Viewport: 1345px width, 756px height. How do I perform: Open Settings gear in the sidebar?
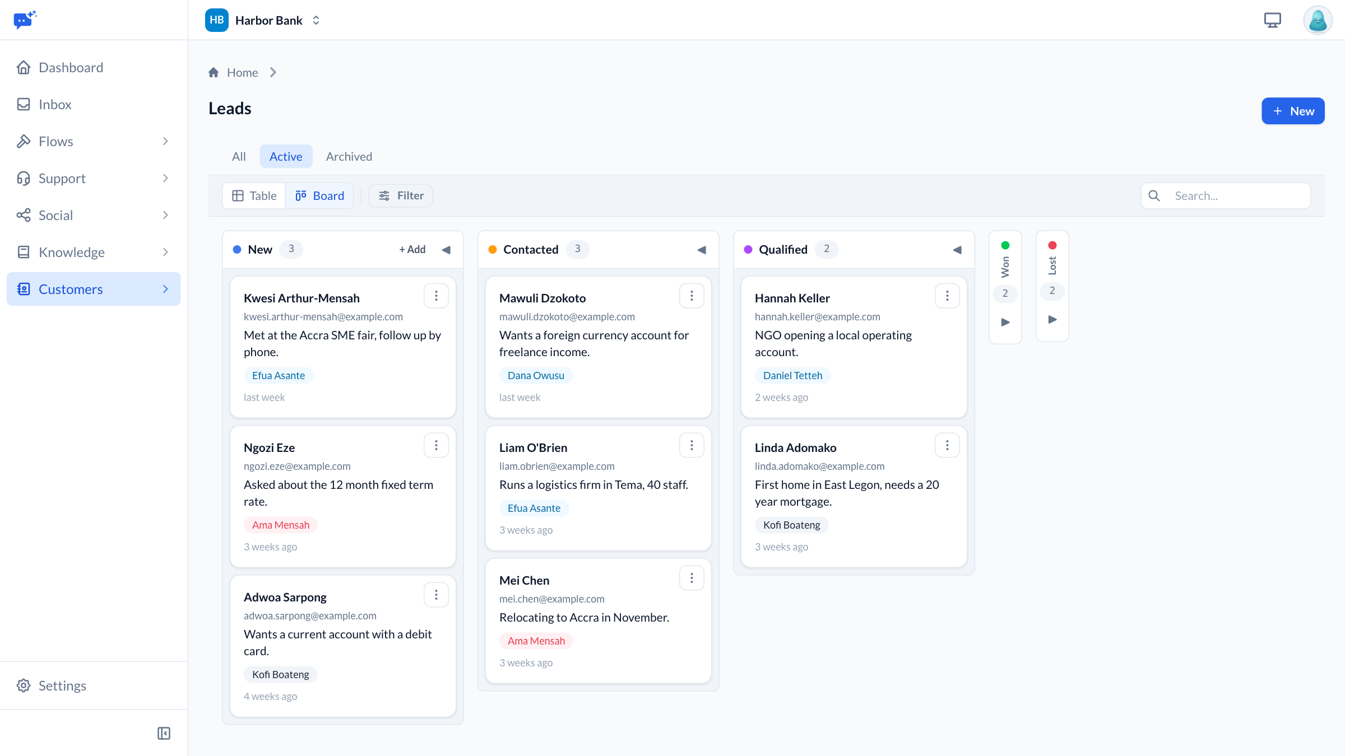point(24,685)
